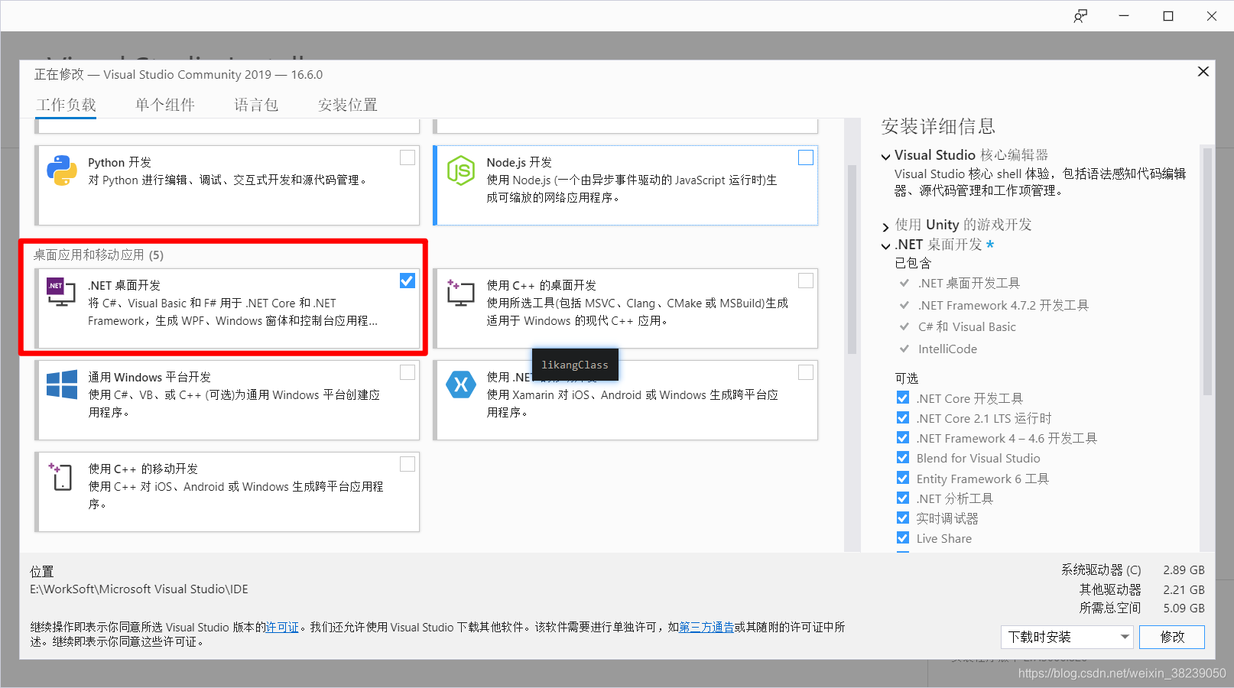The height and width of the screenshot is (688, 1234).
Task: Open the 下载时安装 dropdown
Action: pos(1067,637)
